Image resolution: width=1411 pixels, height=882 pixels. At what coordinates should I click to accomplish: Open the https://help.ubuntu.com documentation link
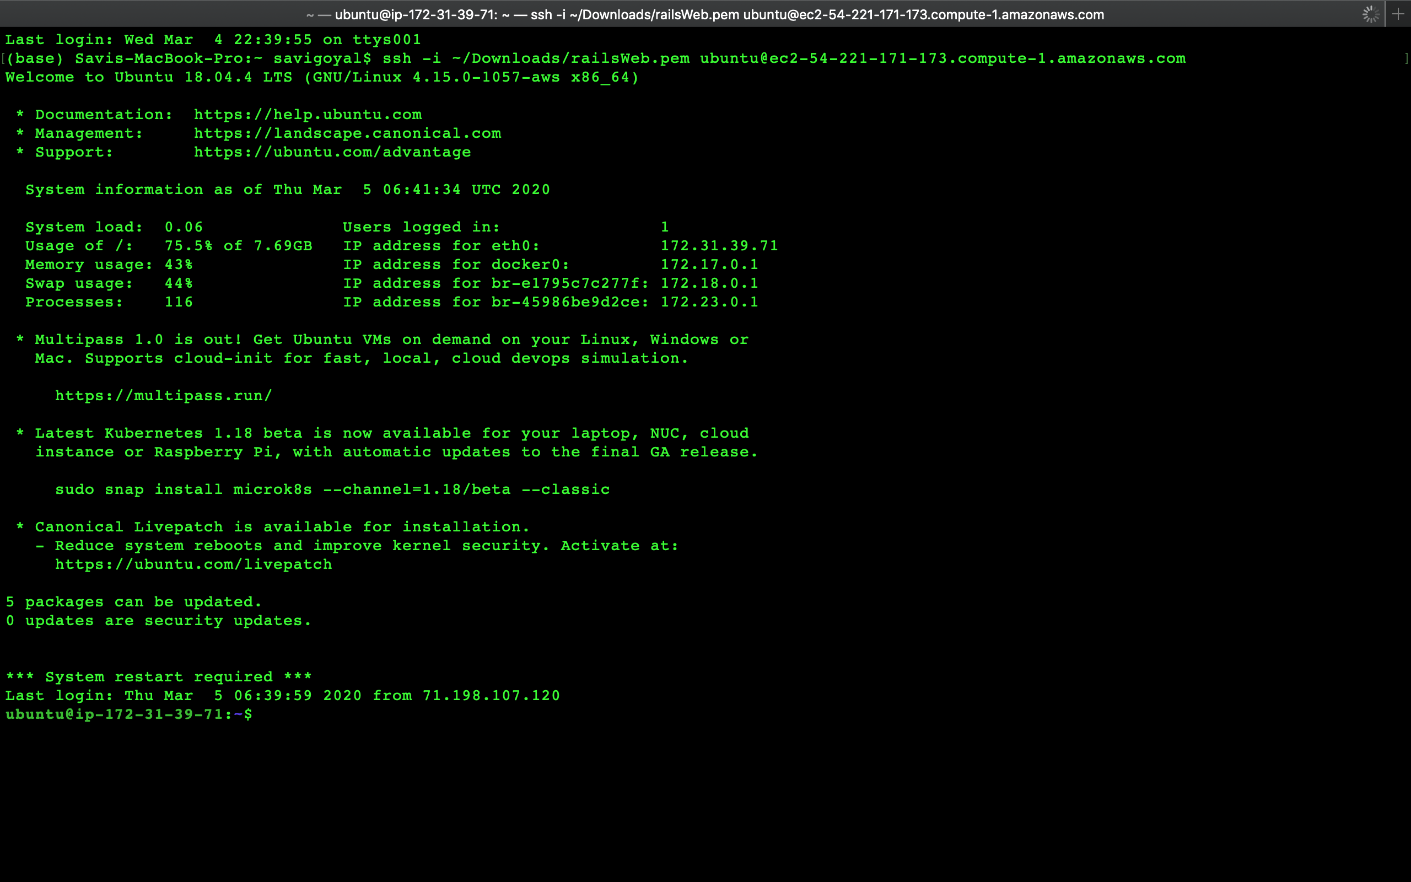(308, 114)
